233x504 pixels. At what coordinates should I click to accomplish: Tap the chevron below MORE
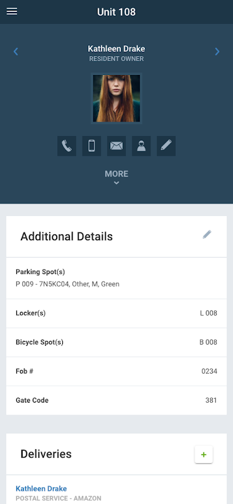116,183
